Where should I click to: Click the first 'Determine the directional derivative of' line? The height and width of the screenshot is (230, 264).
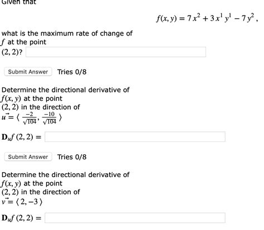point(66,90)
